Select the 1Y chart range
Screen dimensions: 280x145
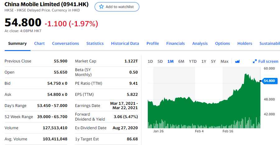click(x=204, y=61)
